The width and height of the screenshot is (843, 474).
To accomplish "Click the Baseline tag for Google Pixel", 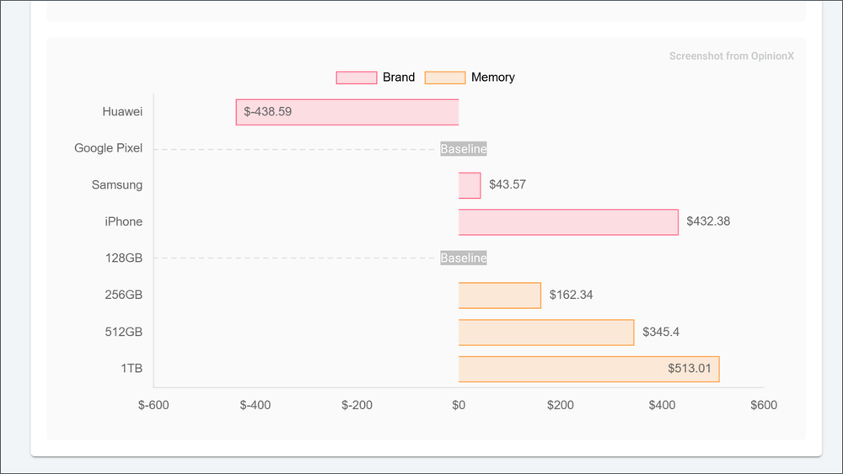I will point(464,149).
